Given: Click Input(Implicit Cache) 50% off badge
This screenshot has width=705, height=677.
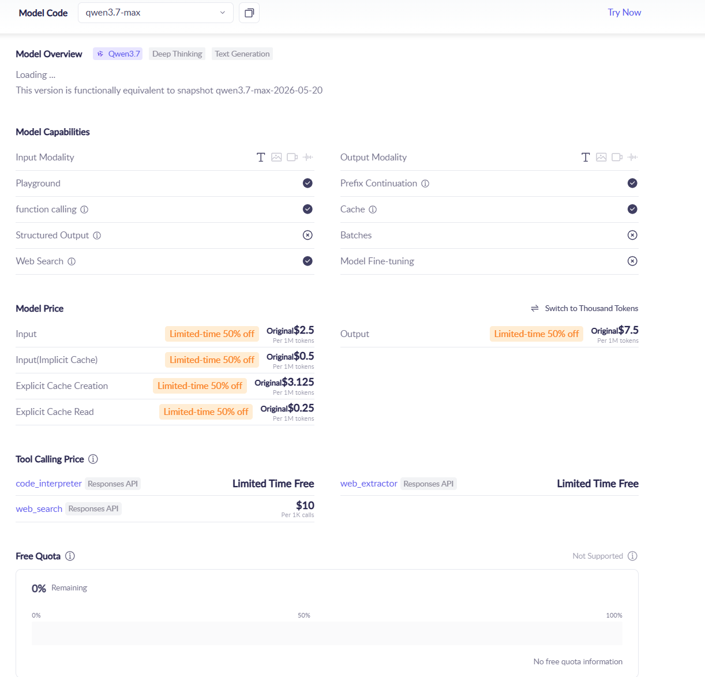Looking at the screenshot, I should click(x=212, y=360).
